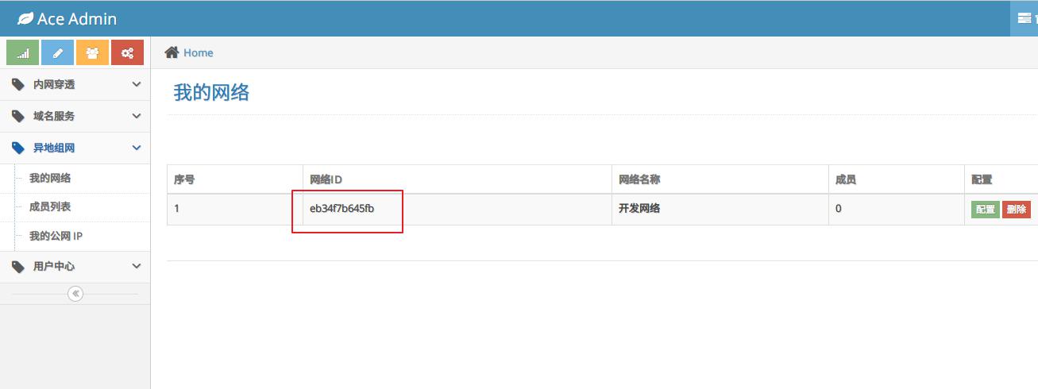Click the tag icon beside 内网穿透
1038x389 pixels.
[x=18, y=84]
